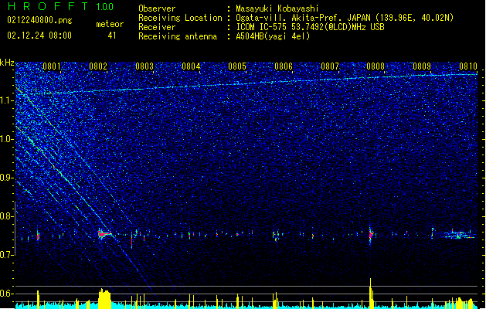486x309 pixels.
Task: Click the meteor count value 41
Action: point(112,36)
